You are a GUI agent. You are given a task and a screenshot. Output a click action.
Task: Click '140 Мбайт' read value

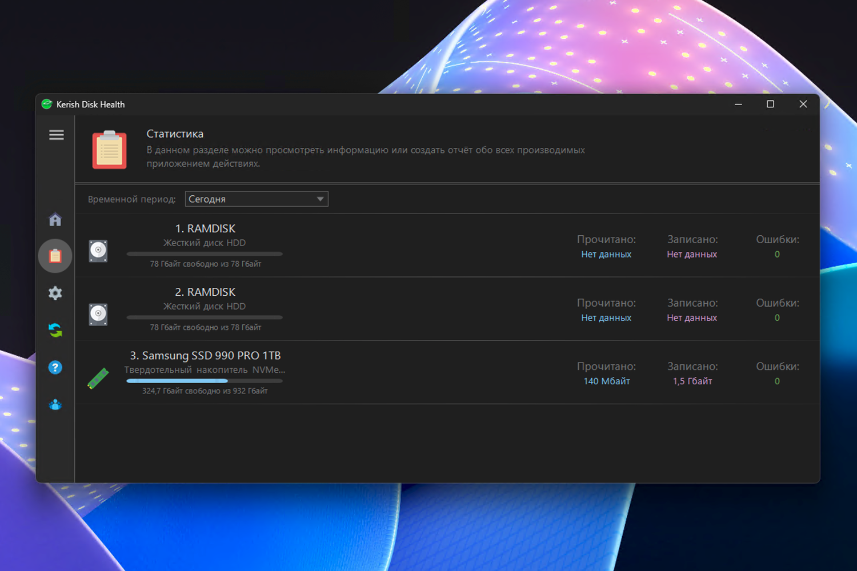pyautogui.click(x=607, y=381)
